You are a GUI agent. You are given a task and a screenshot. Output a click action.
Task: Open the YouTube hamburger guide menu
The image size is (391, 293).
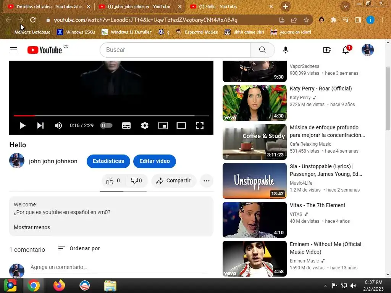14,50
